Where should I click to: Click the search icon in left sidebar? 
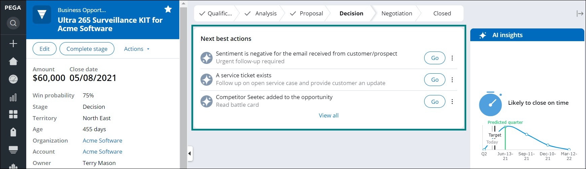click(13, 23)
